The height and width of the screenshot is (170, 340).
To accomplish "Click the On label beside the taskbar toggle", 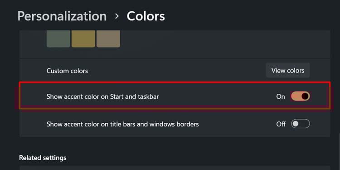I will click(x=280, y=97).
